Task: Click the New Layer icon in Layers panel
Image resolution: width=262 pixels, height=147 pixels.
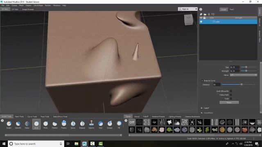Action: [201, 14]
